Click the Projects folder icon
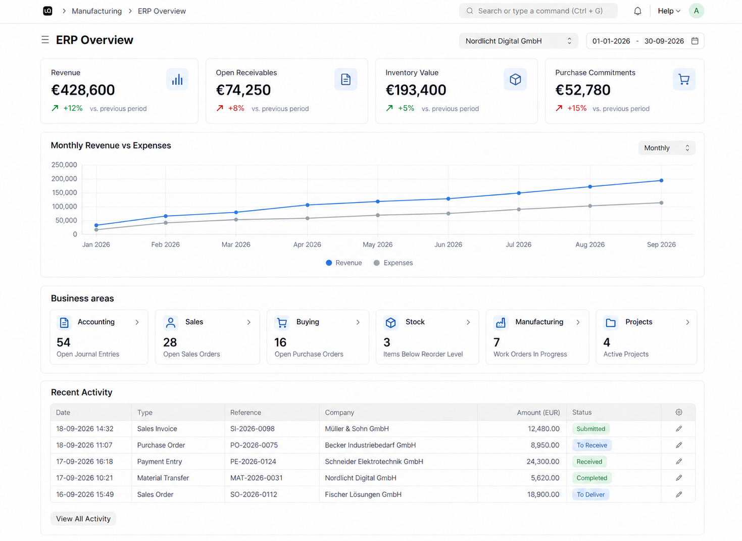The height and width of the screenshot is (541, 742). (611, 322)
